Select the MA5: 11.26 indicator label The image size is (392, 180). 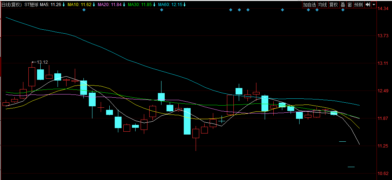(x=53, y=5)
